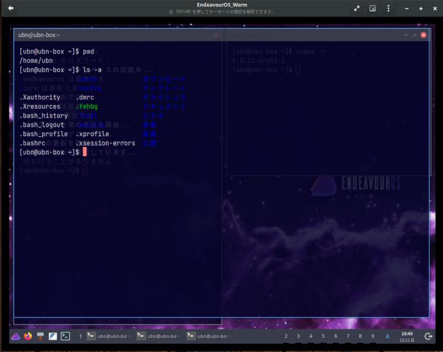Viewport: 443px width, 352px height.
Task: Click the terminal title ubn@ubn-box:~
Action: click(x=39, y=35)
